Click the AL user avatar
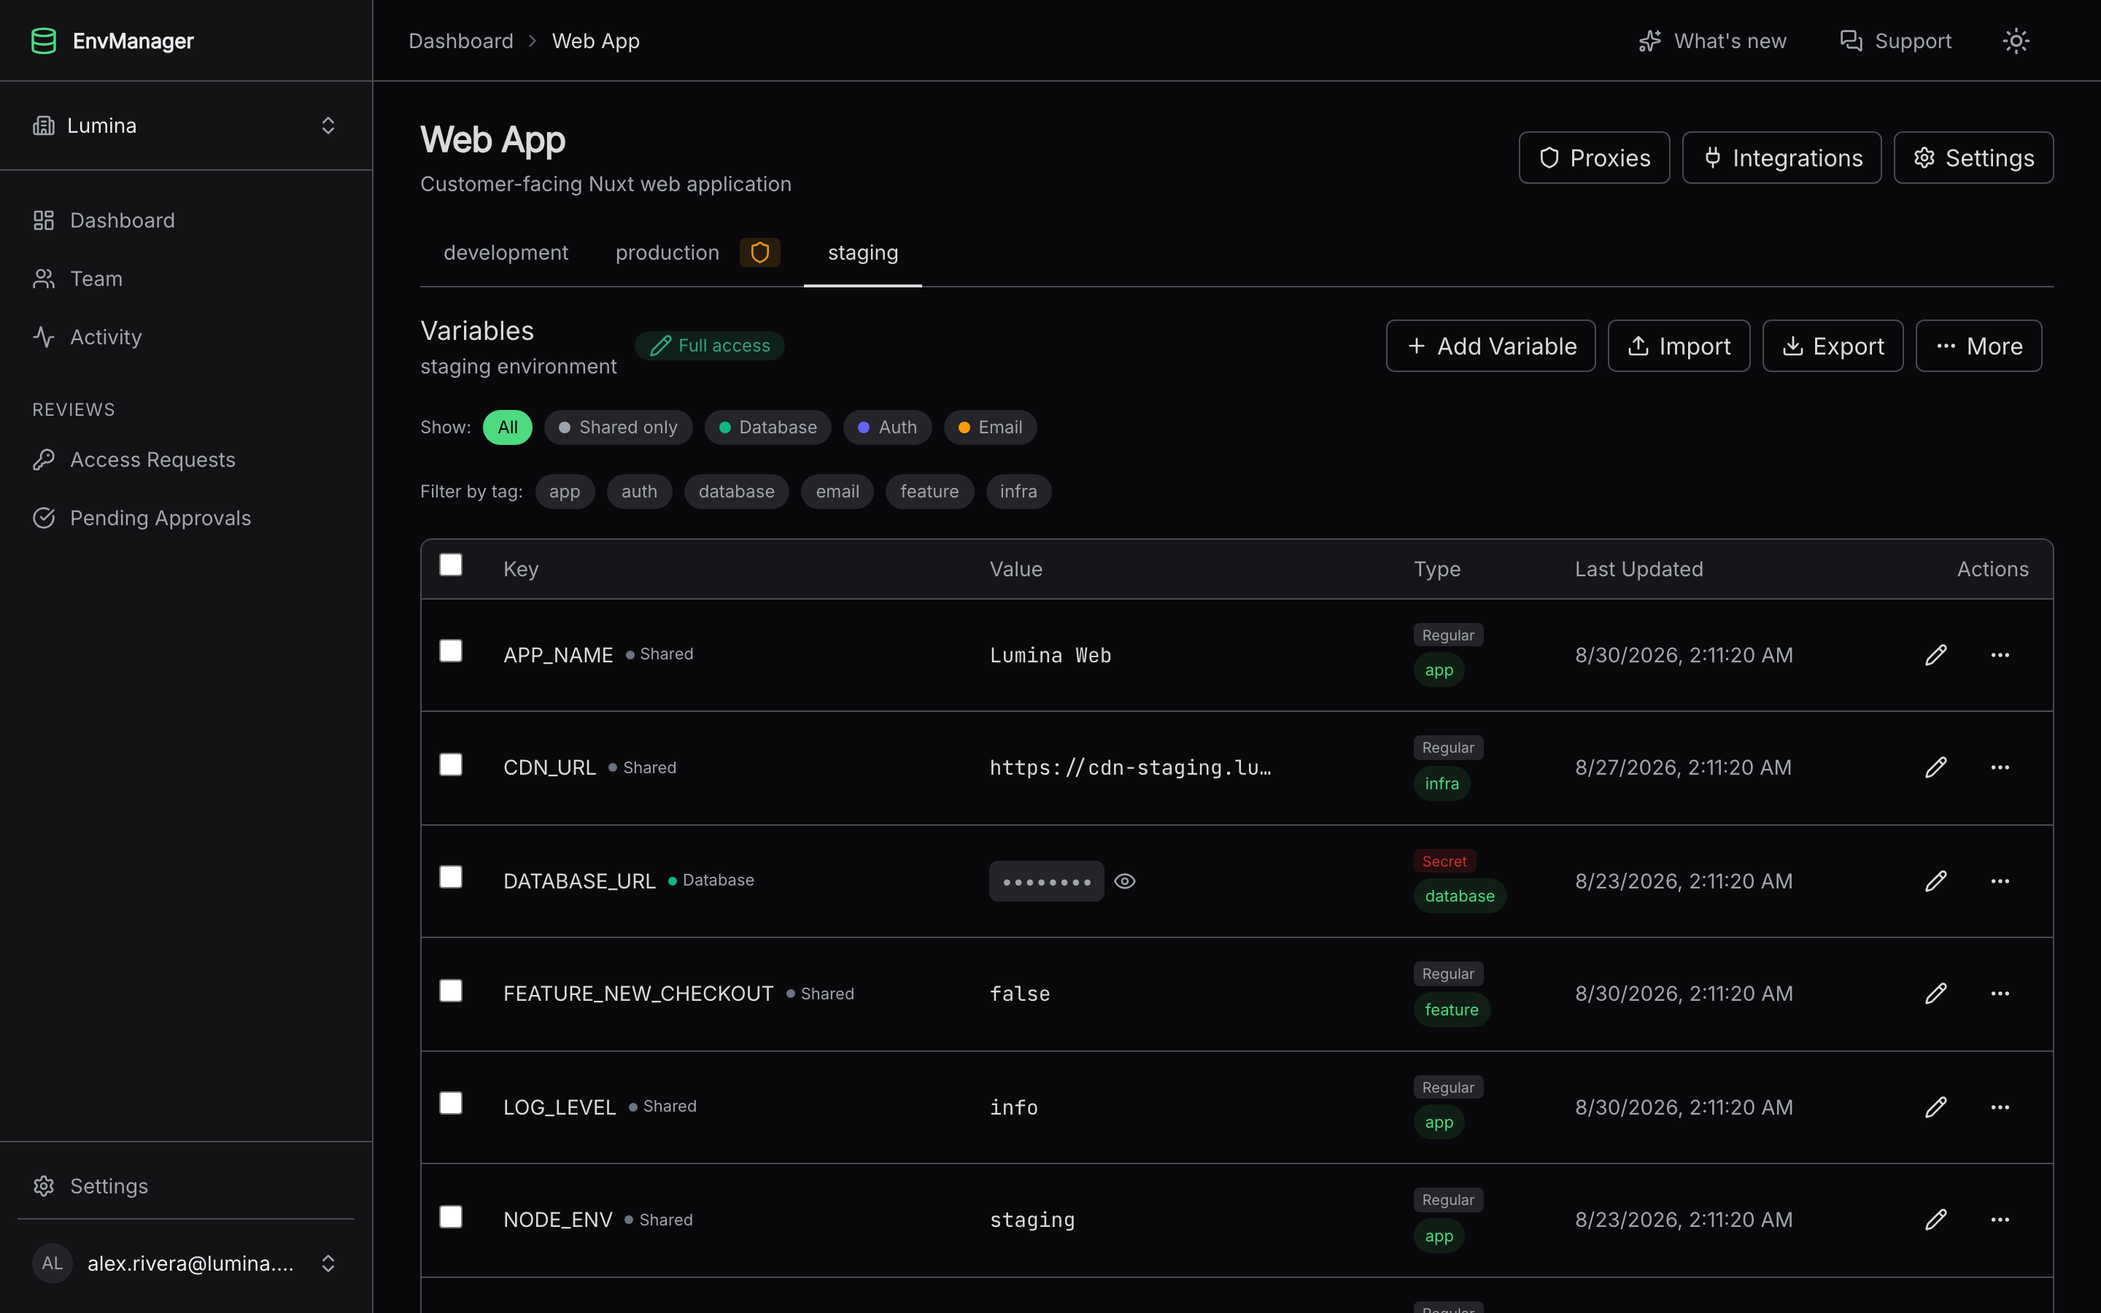Screen dimensions: 2101x1313 coord(52,1263)
